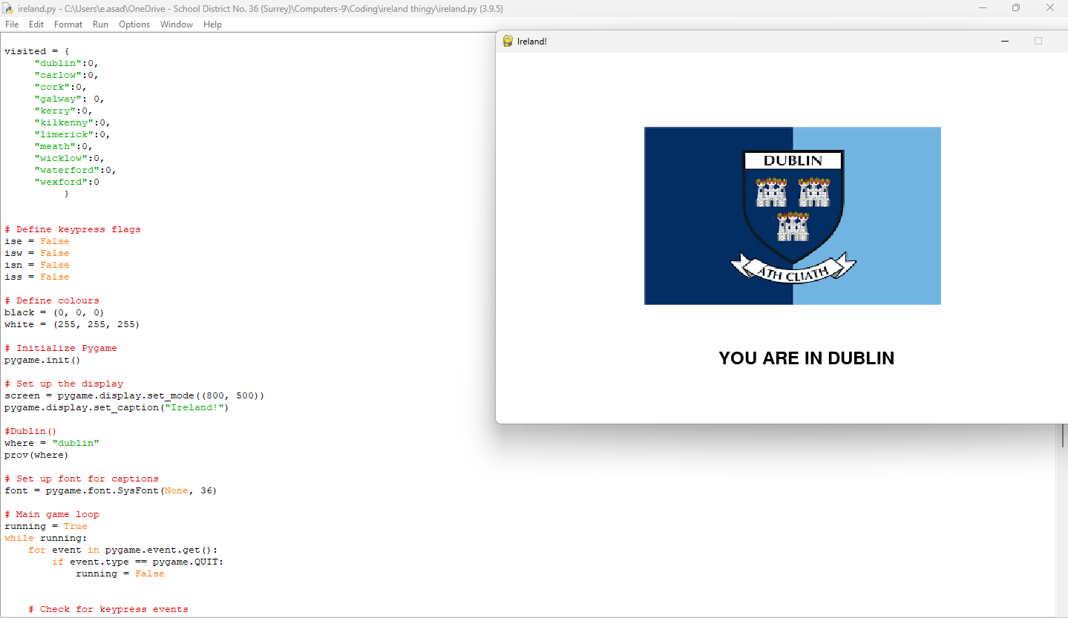Click the indented "running = False" line
This screenshot has height=618, width=1068.
(120, 573)
